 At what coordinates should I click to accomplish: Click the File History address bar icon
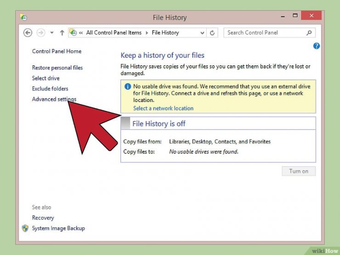[x=74, y=33]
